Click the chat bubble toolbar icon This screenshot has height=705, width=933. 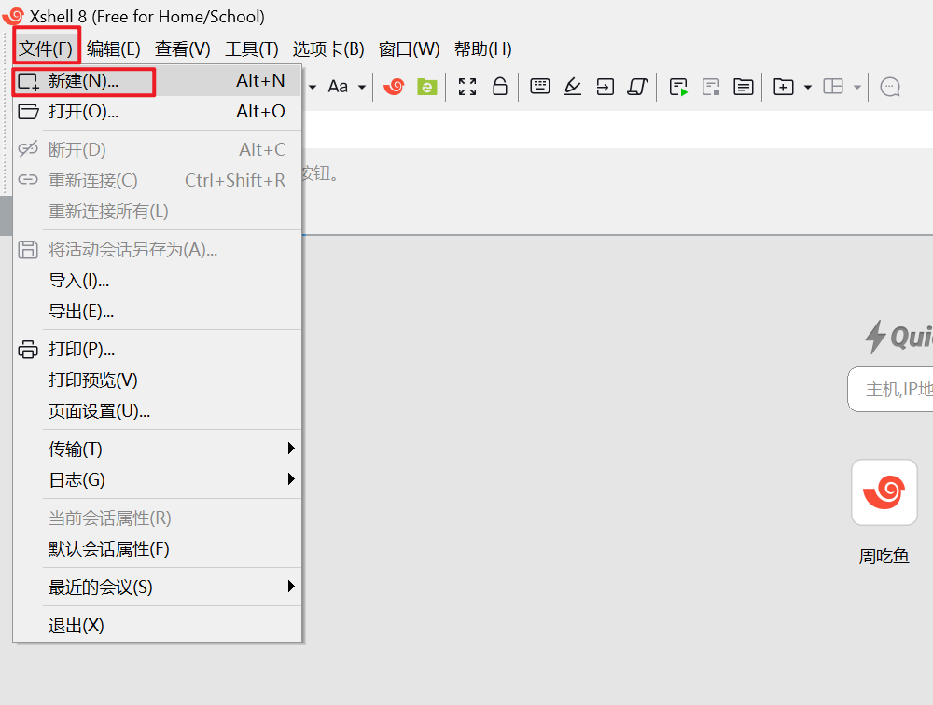coord(890,87)
